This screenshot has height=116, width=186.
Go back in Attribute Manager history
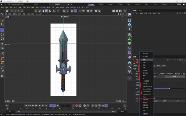point(168,60)
